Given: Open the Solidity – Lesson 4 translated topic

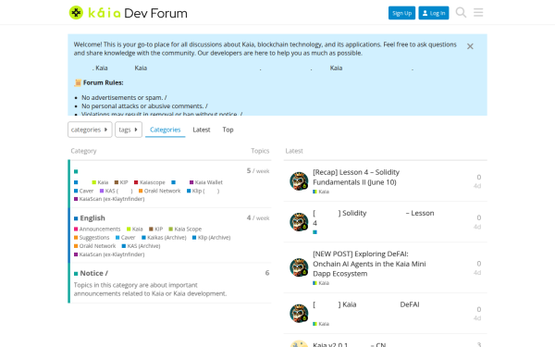Looking at the screenshot, I should [x=374, y=217].
